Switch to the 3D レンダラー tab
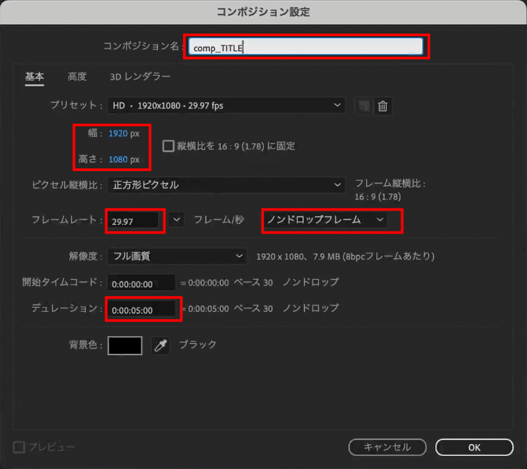Viewport: 527px width, 469px height. tap(140, 77)
